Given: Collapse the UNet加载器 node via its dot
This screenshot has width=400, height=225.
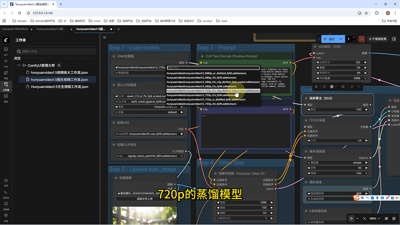Looking at the screenshot, I should click(x=114, y=56).
